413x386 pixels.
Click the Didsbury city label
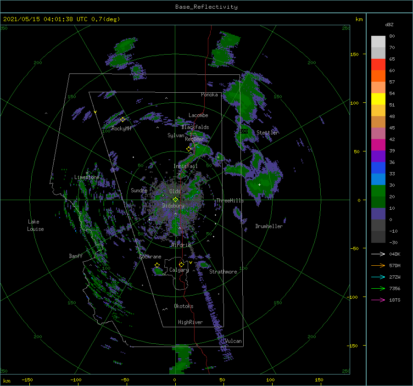pyautogui.click(x=173, y=206)
